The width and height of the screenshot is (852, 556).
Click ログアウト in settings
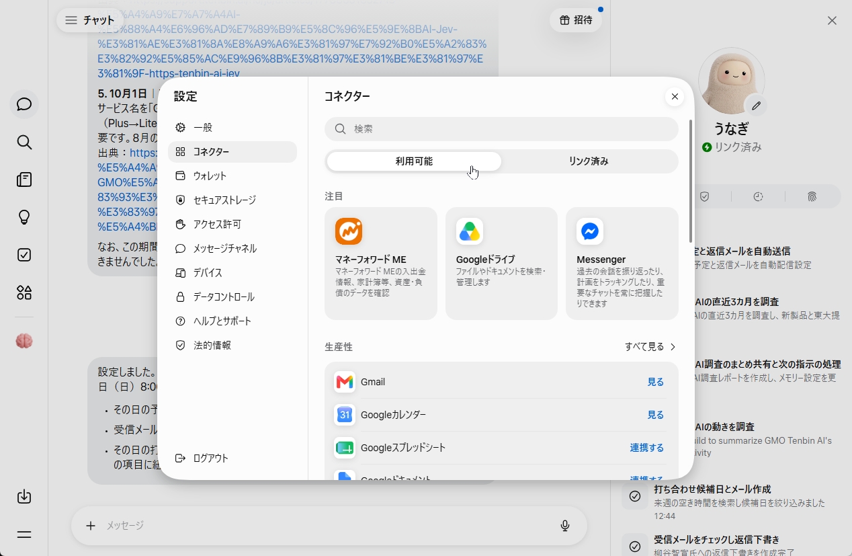232,459
